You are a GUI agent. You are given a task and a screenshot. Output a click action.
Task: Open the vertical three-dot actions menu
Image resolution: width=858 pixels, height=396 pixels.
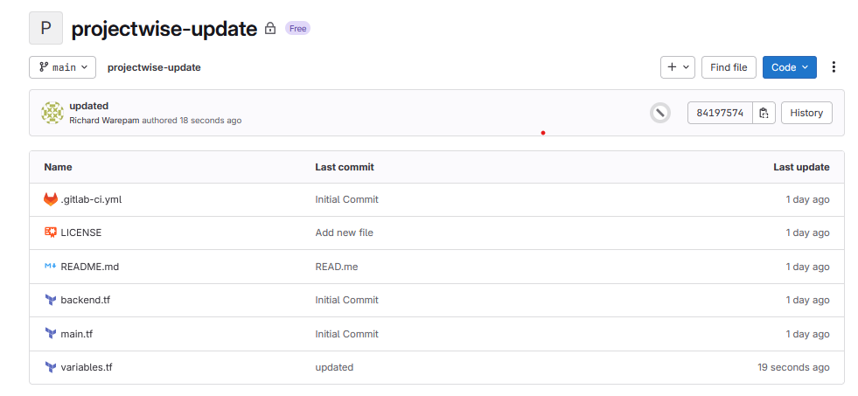click(834, 67)
